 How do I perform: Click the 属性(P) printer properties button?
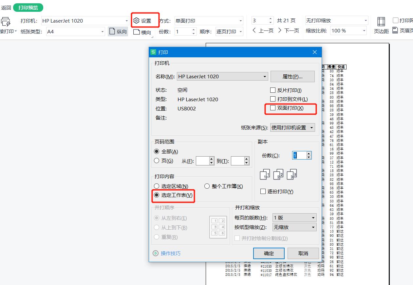293,76
